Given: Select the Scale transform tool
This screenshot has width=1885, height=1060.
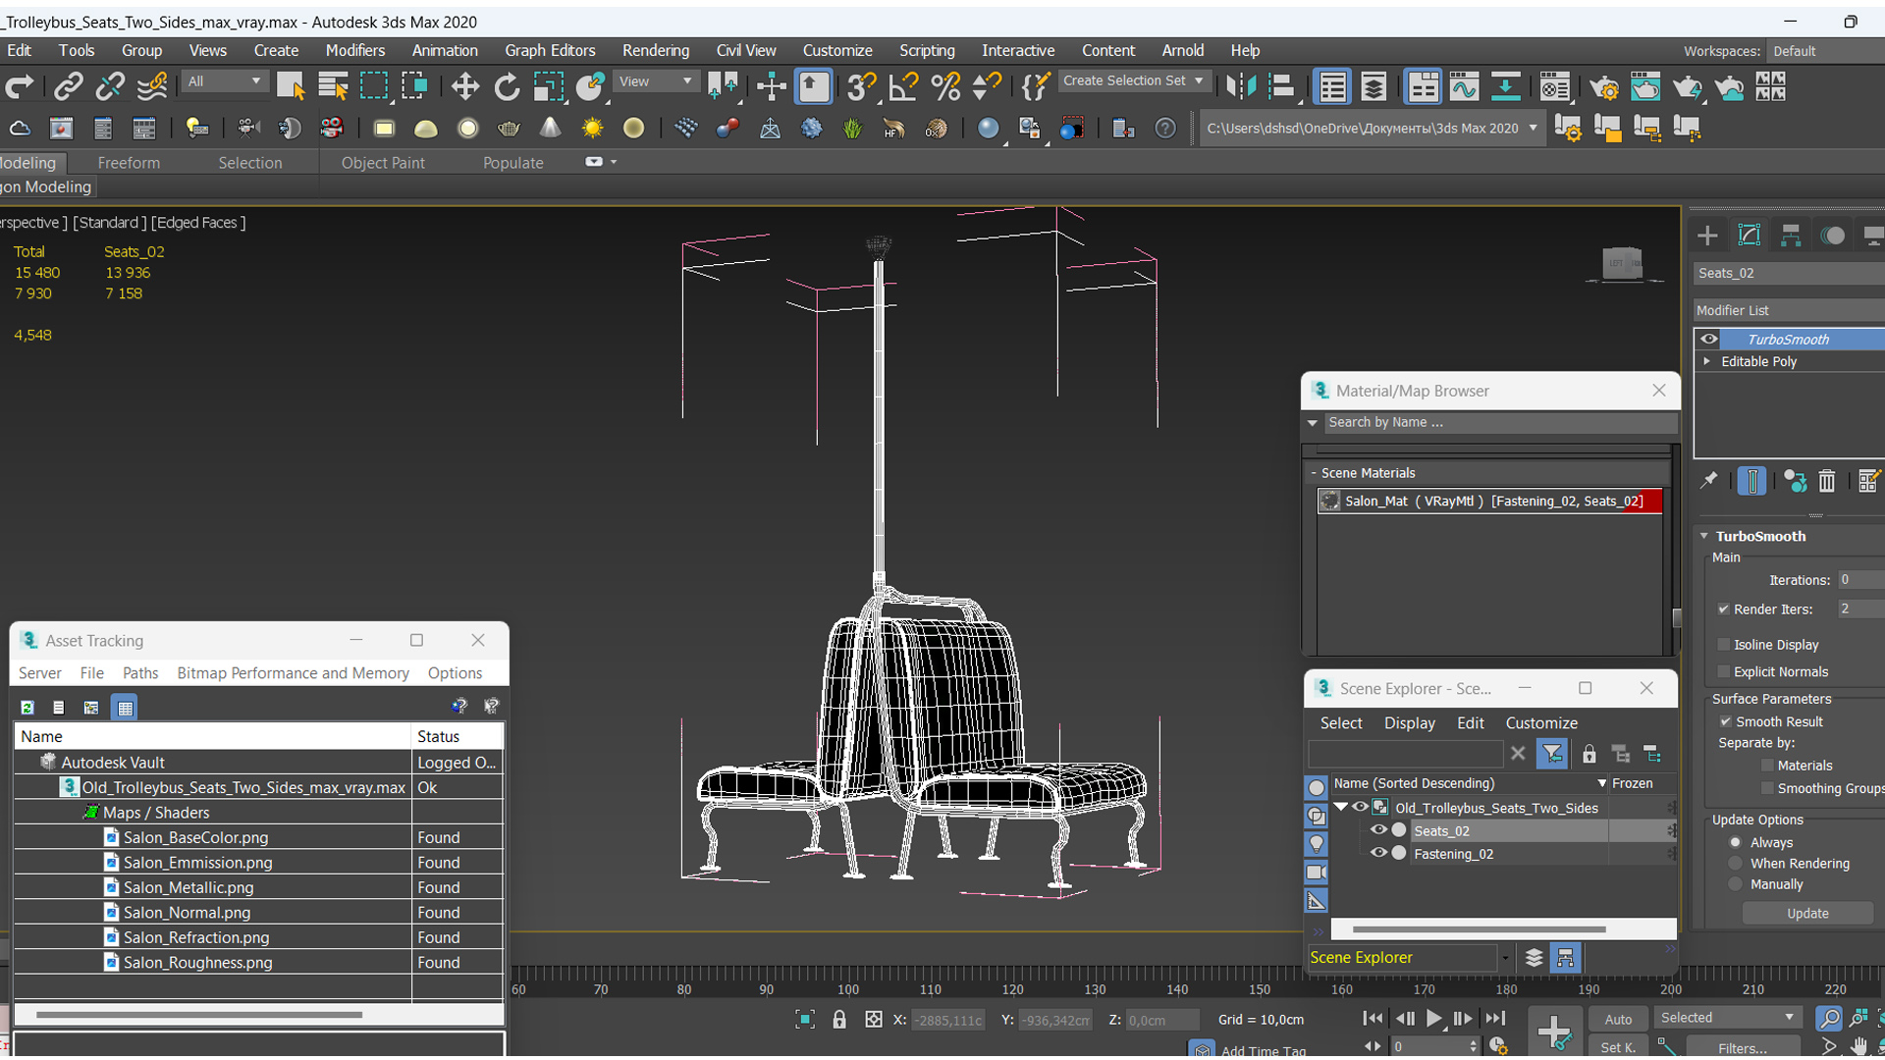Looking at the screenshot, I should click(549, 87).
